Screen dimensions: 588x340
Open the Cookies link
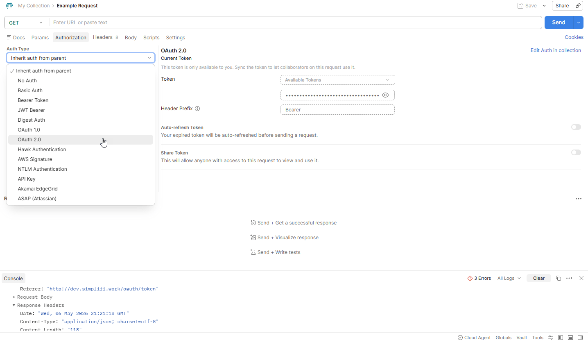[x=574, y=37]
